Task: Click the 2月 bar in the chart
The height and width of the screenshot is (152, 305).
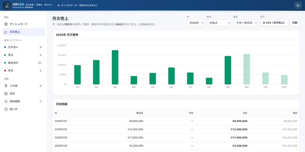Action: click(96, 72)
